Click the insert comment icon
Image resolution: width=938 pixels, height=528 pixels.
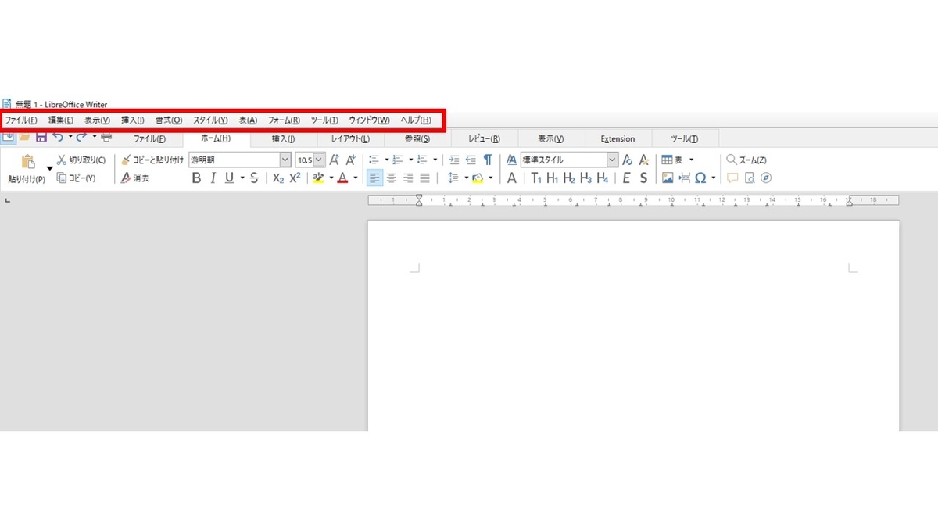click(732, 178)
